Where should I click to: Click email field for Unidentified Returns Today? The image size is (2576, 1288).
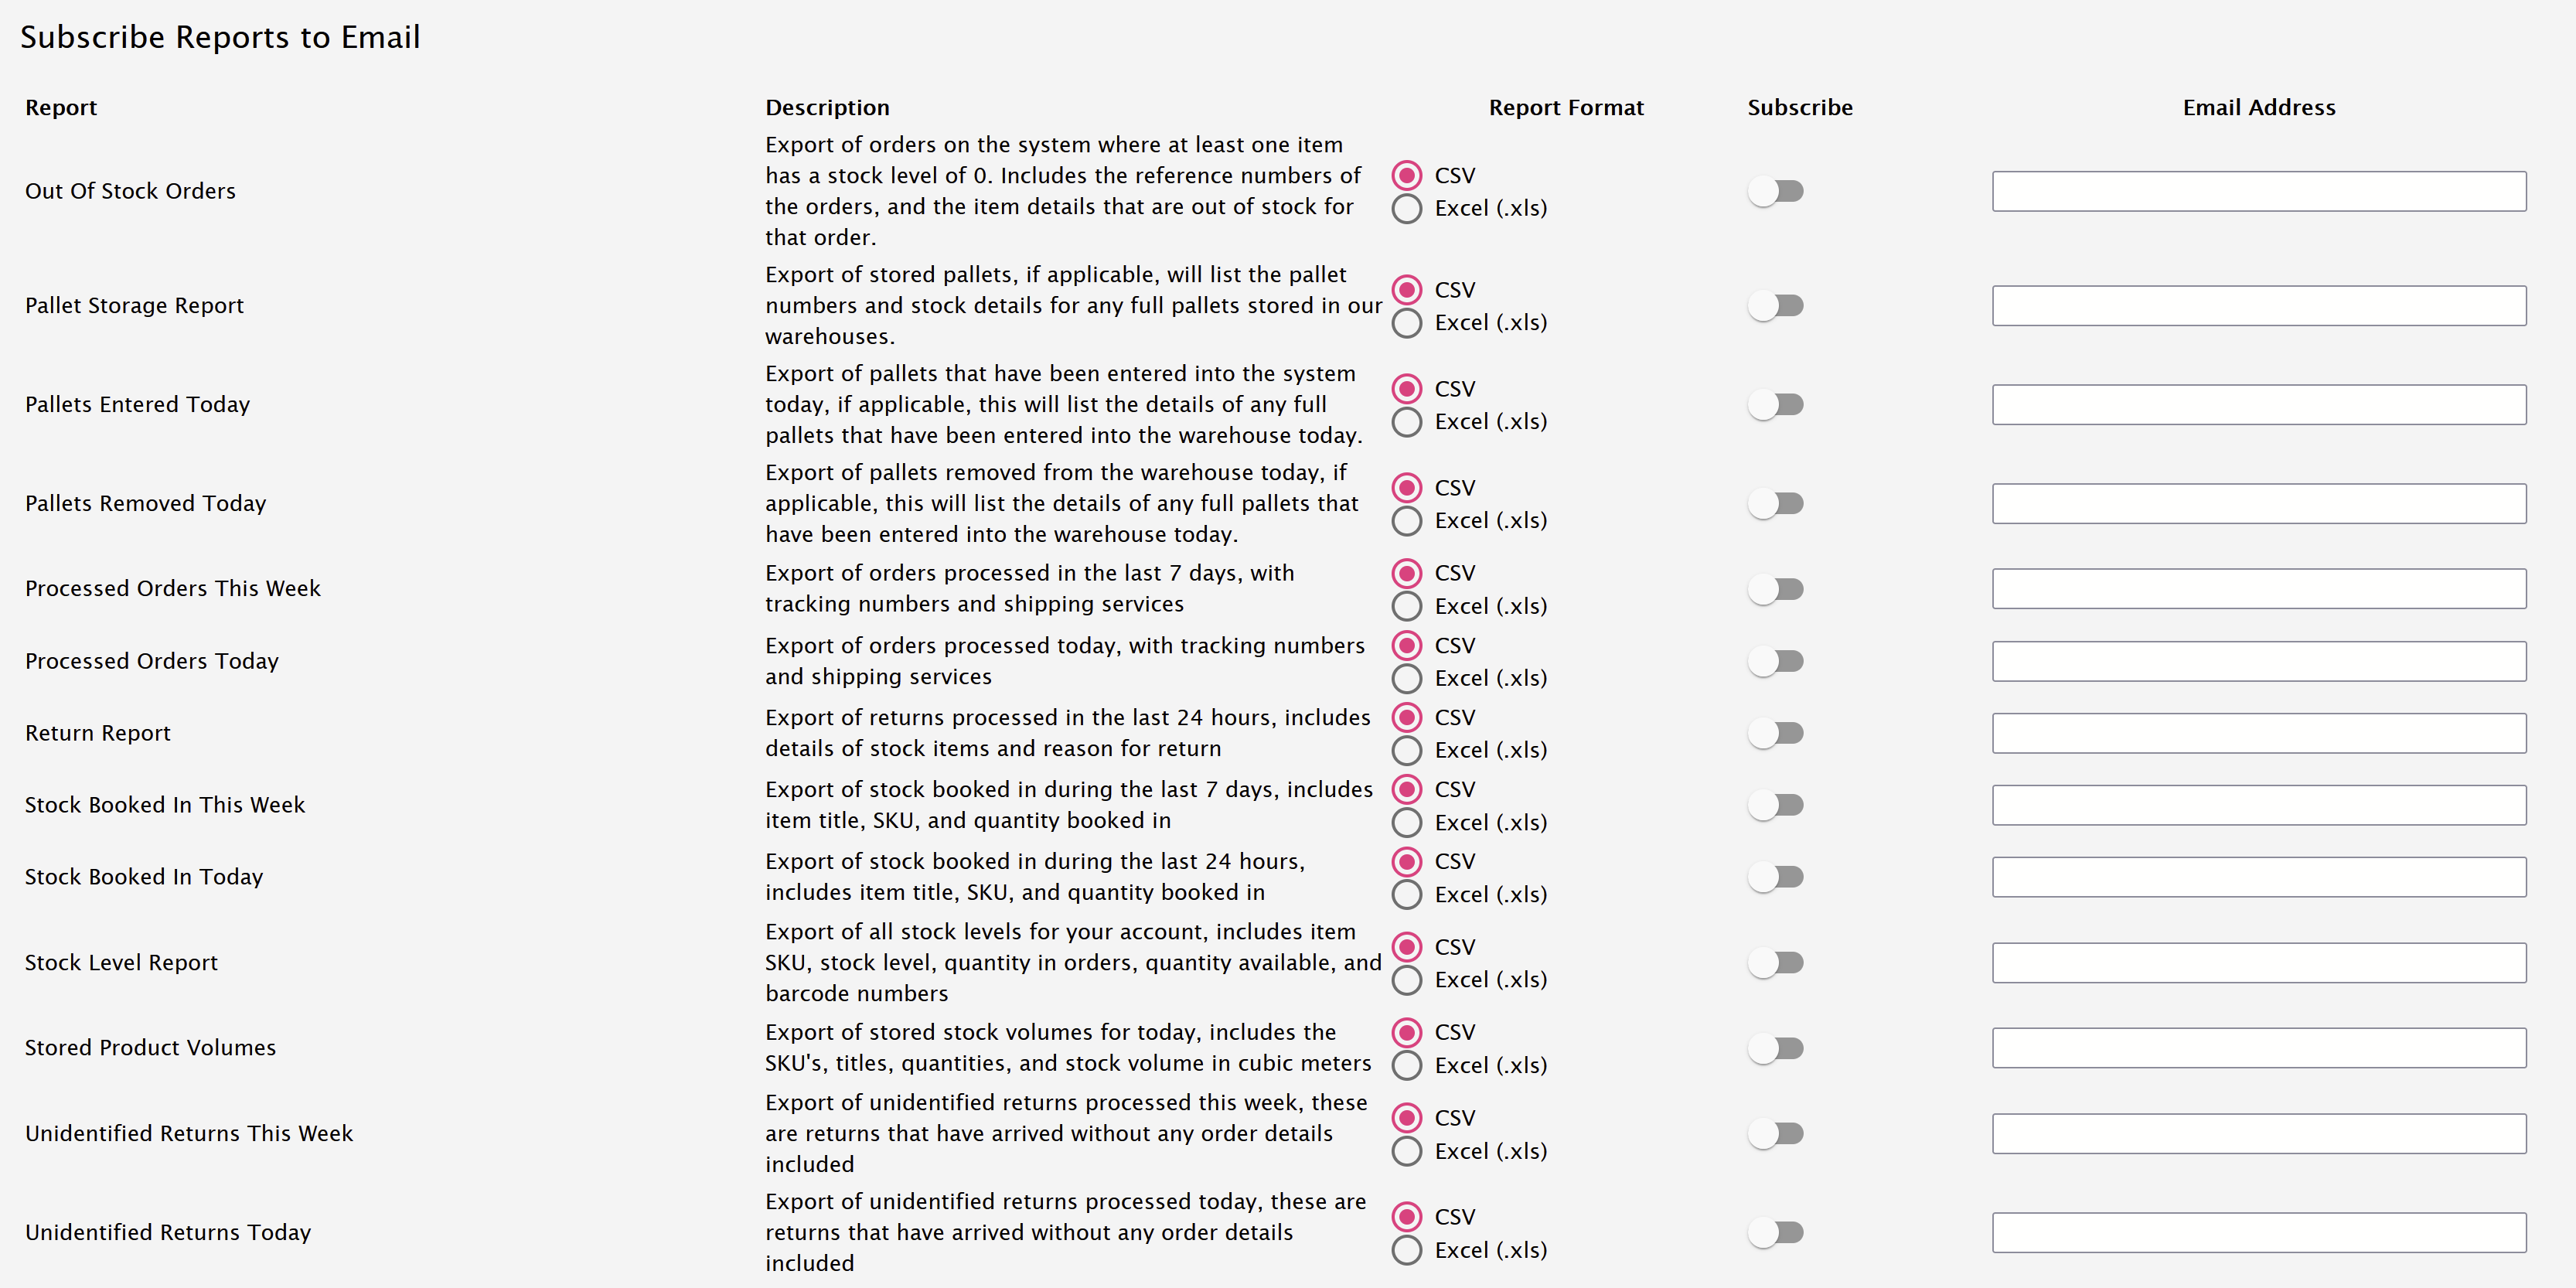(2259, 1232)
